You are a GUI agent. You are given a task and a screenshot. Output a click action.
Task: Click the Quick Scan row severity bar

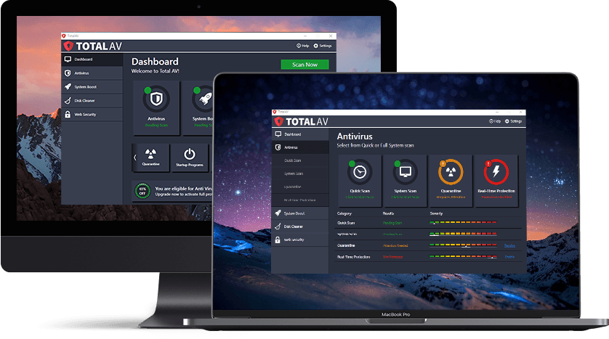(463, 223)
